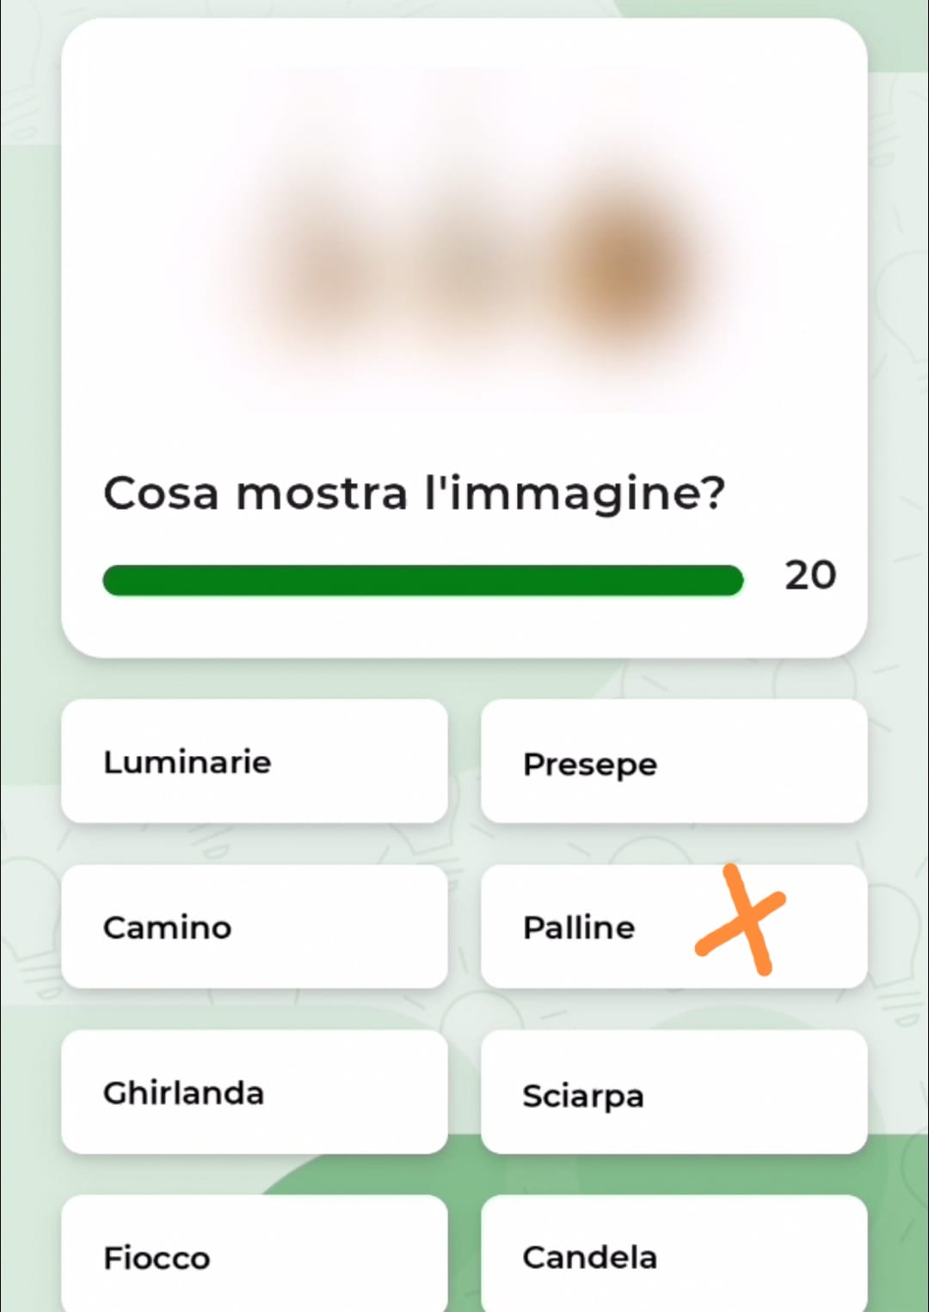Click the faint lightbulb outline in top-left background
The width and height of the screenshot is (929, 1312).
point(22,112)
